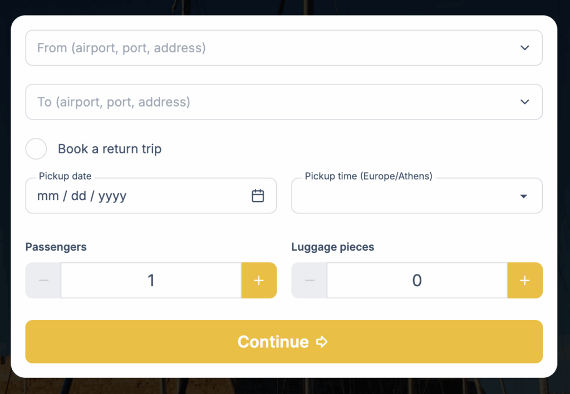Expand the To location suggestions list

[x=524, y=102]
